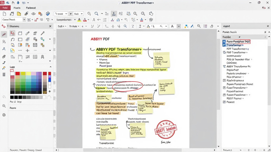
Task: Click the gear settings icon in left sidebar
Action: click(4, 115)
